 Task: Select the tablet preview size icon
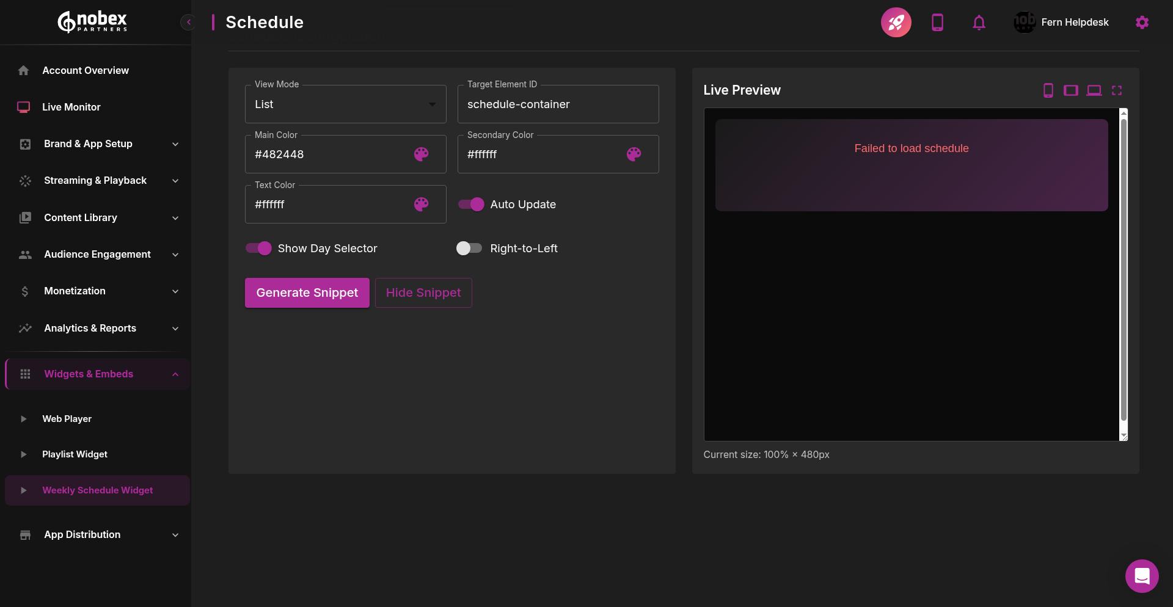pyautogui.click(x=1071, y=90)
